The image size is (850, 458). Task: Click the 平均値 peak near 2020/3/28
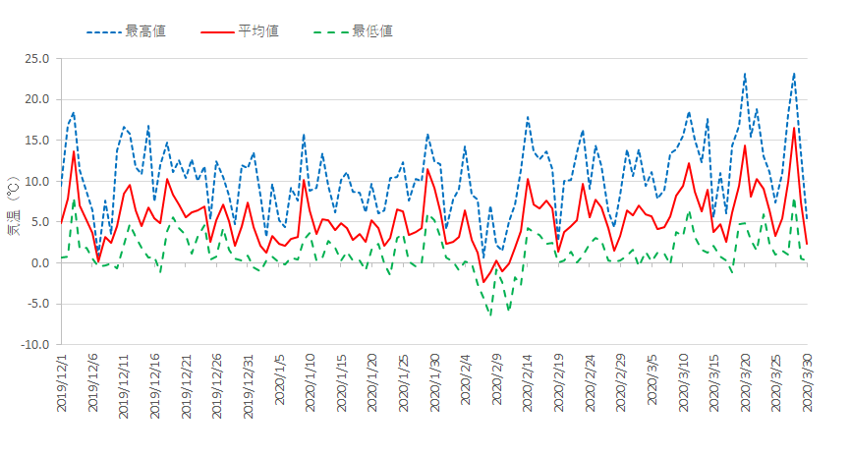coord(794,128)
